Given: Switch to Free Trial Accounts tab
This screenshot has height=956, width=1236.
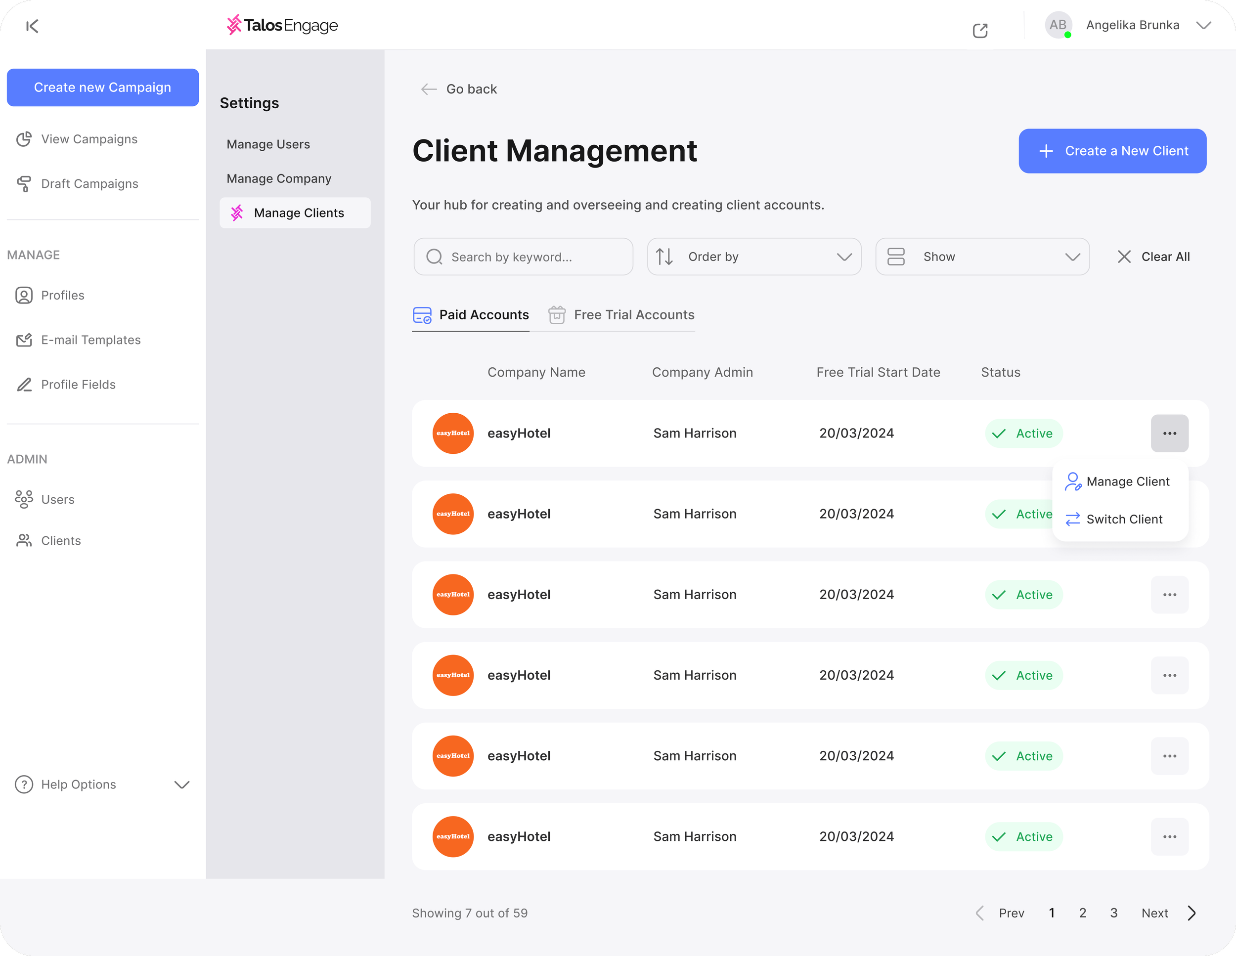Looking at the screenshot, I should [x=621, y=315].
